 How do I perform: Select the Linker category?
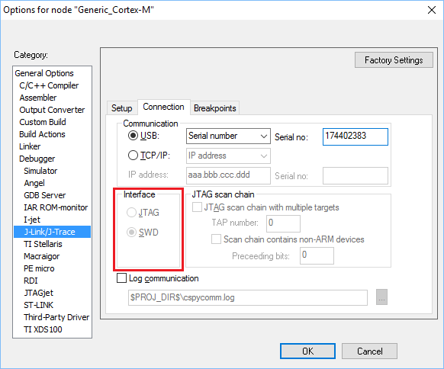30,146
